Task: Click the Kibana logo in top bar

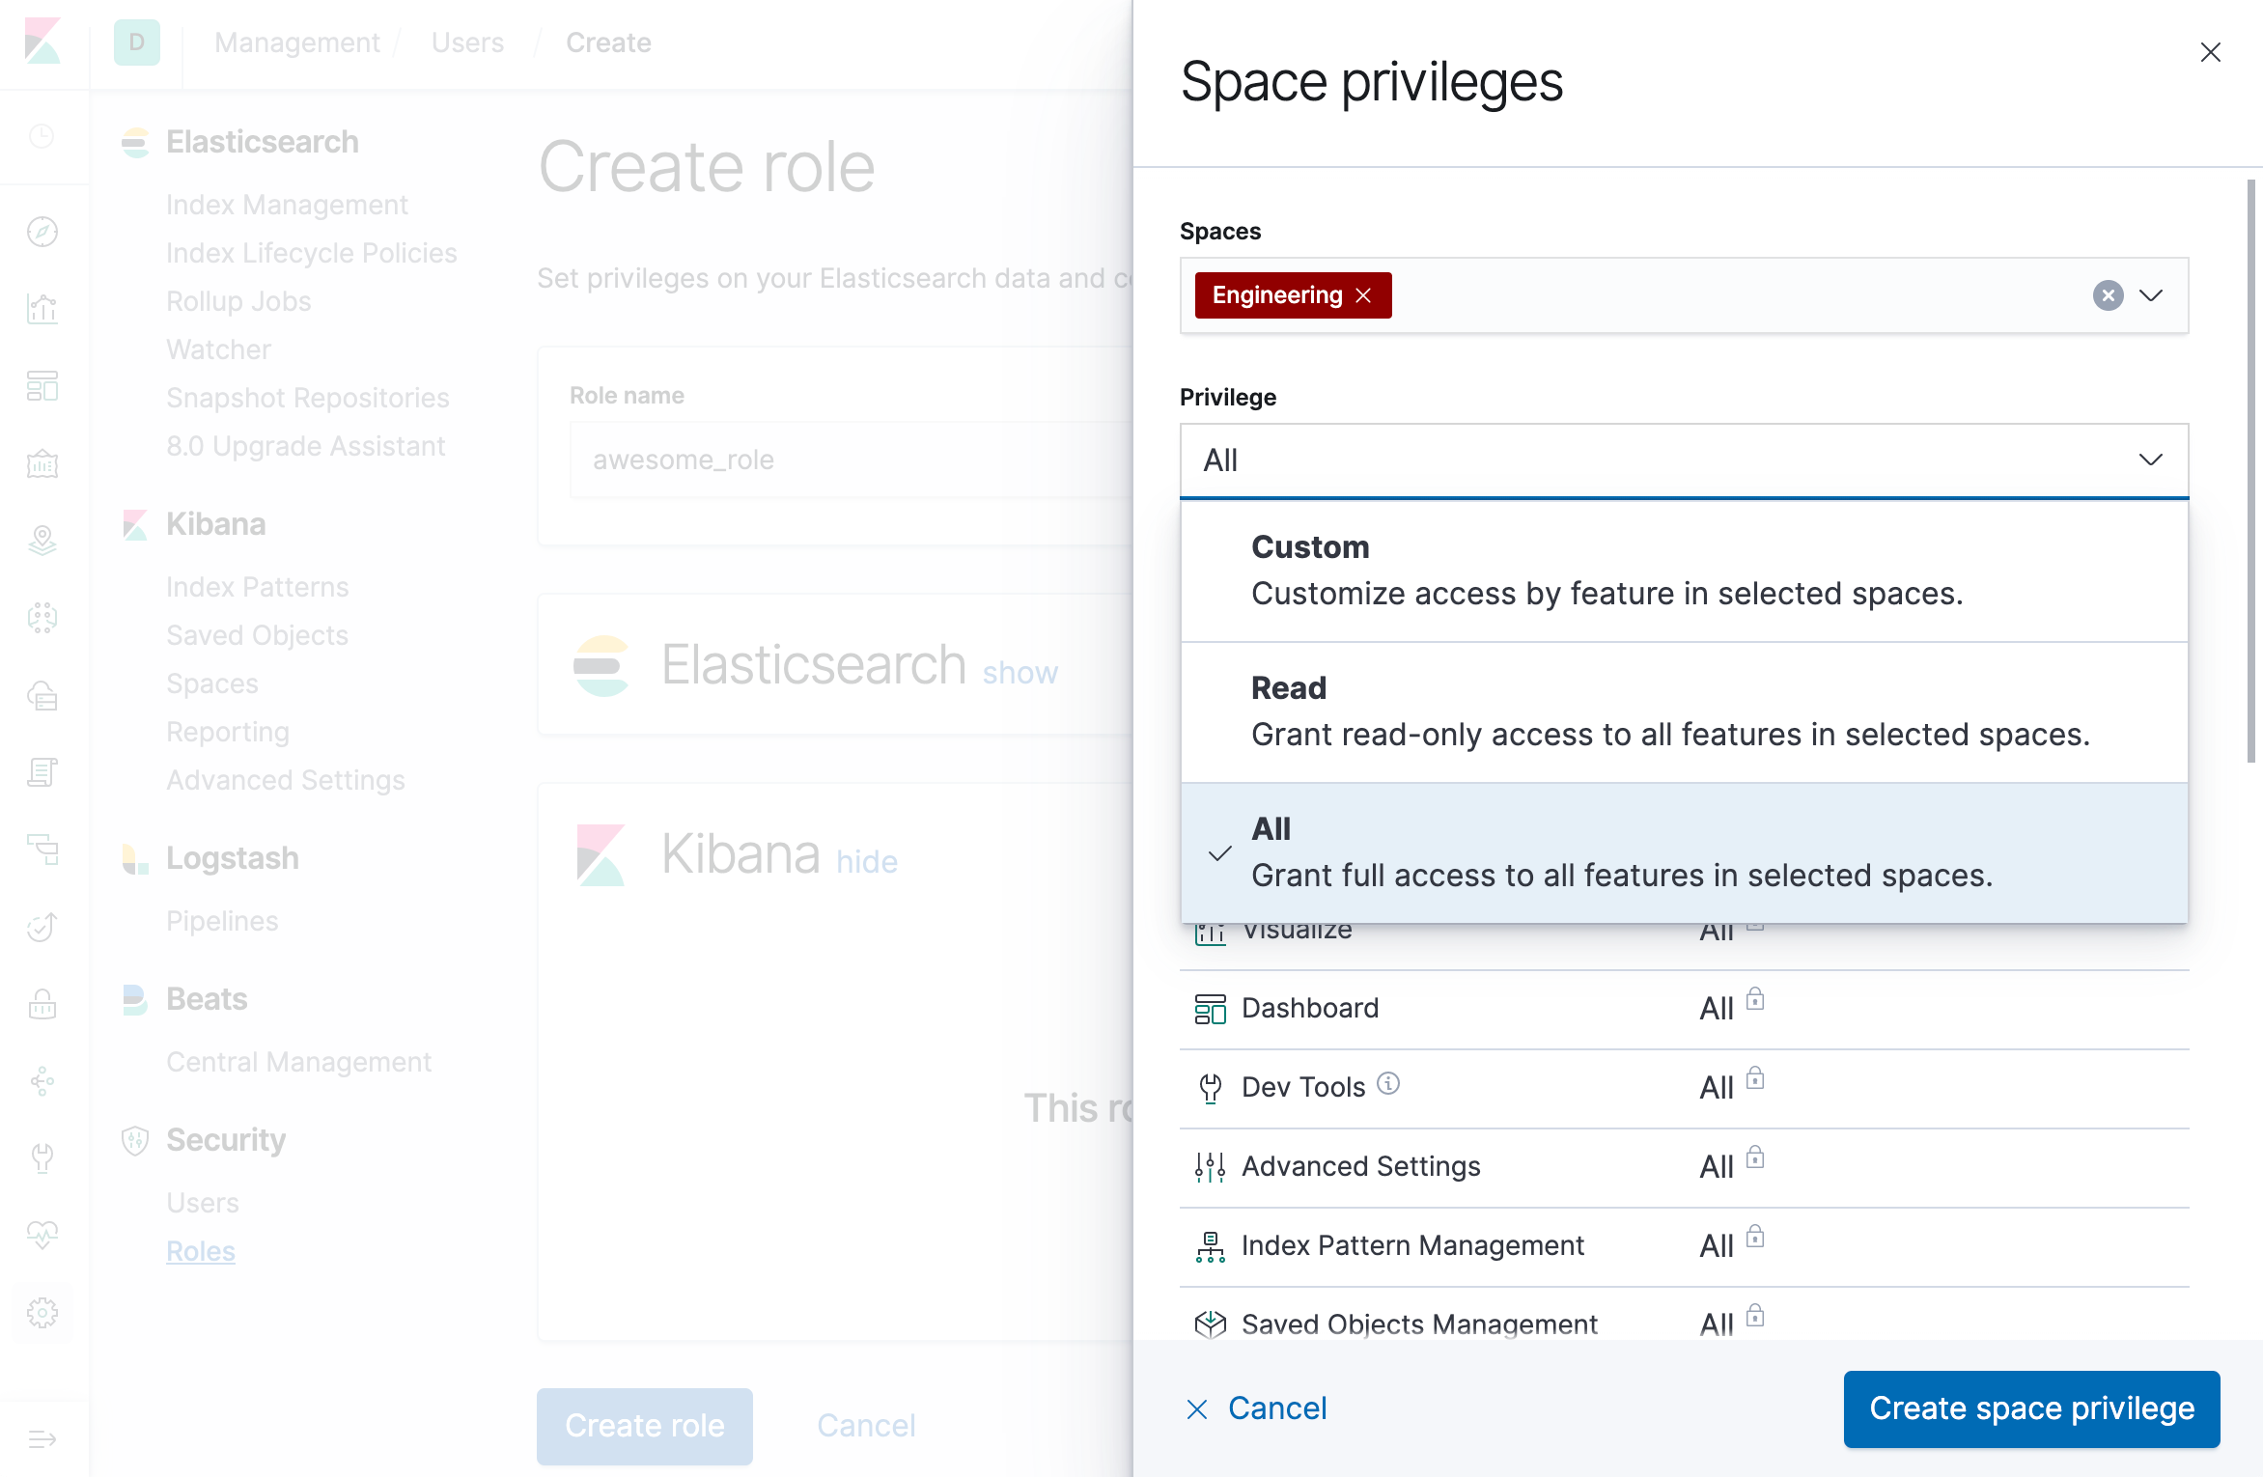Action: click(43, 42)
